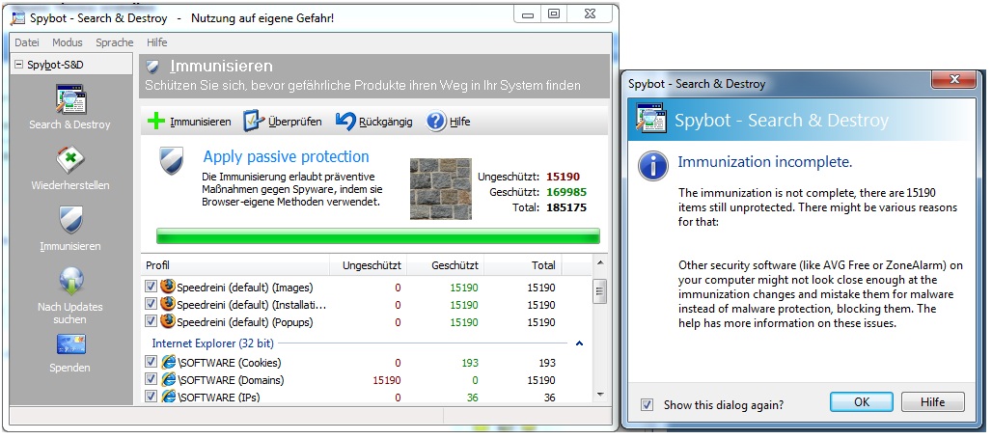Screen dimensions: 992x439
Task: Click Firefox icon in Speedreini Images row
Action: click(x=168, y=288)
